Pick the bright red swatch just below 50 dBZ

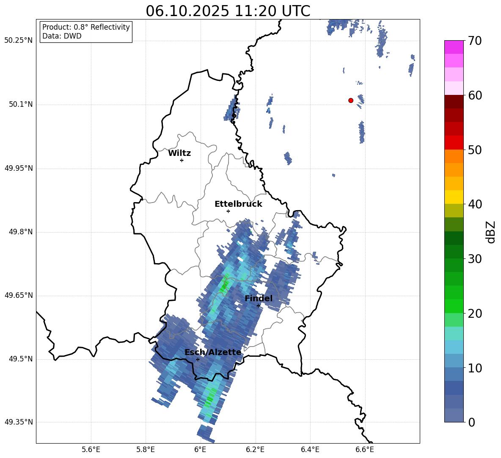pos(454,143)
